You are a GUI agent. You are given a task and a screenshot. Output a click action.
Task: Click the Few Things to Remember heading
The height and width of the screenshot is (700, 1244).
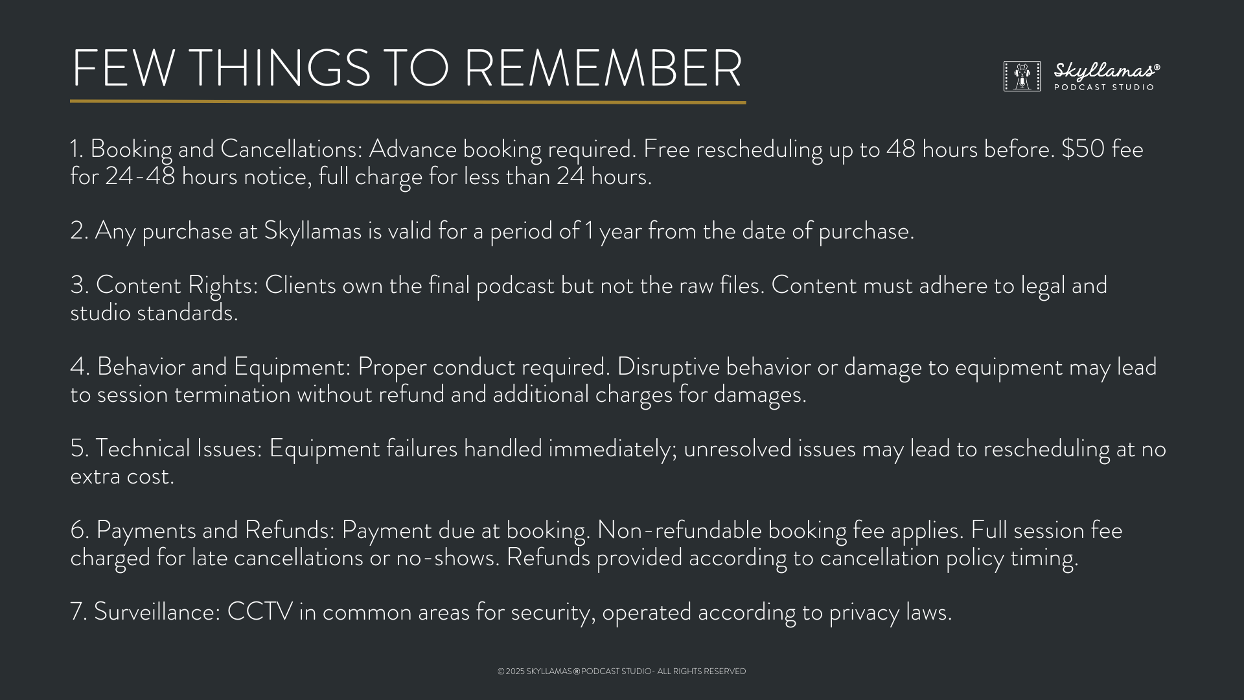coord(406,67)
